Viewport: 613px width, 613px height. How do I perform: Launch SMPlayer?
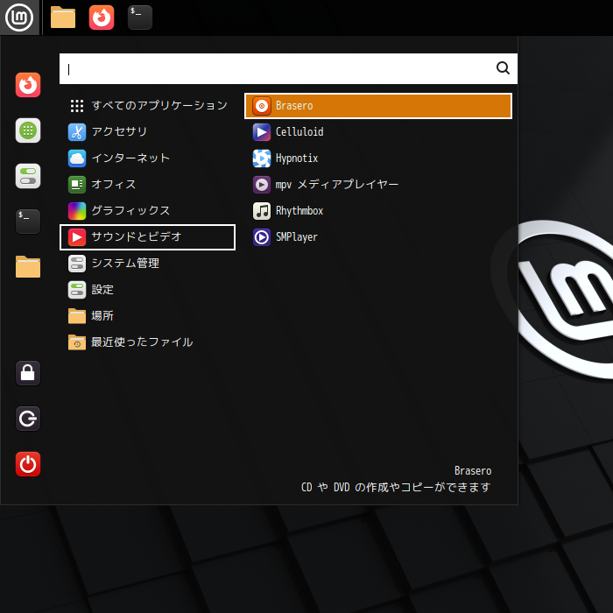[378, 237]
